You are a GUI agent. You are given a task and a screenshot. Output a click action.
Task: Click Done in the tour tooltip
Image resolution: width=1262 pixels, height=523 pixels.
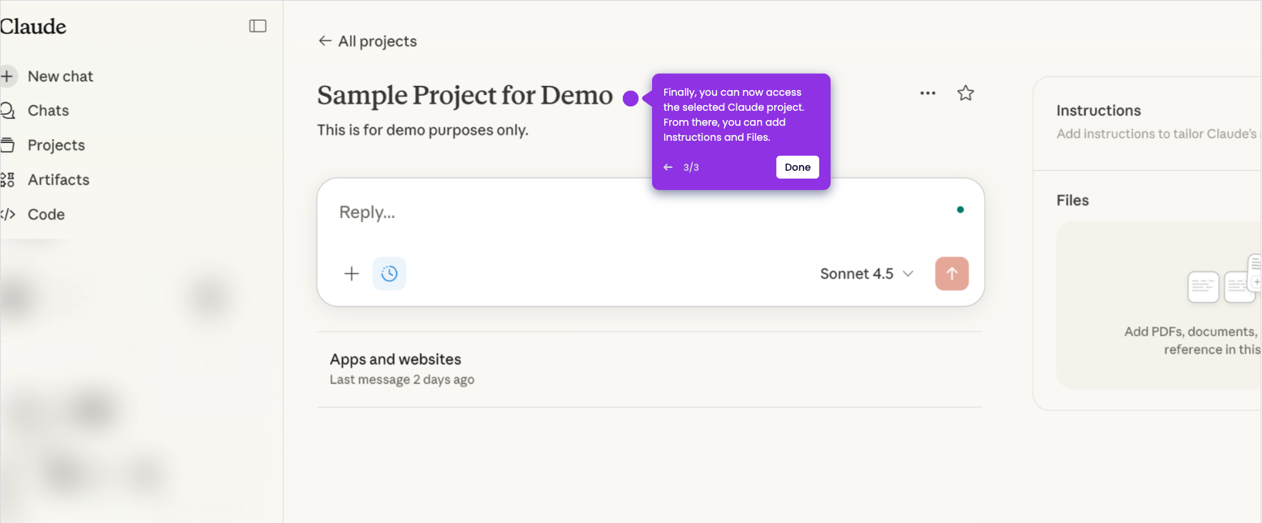coord(798,167)
